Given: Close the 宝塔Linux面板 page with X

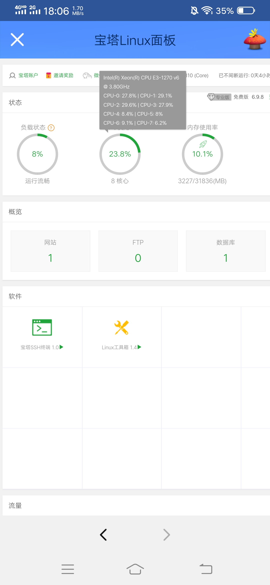Looking at the screenshot, I should [17, 40].
